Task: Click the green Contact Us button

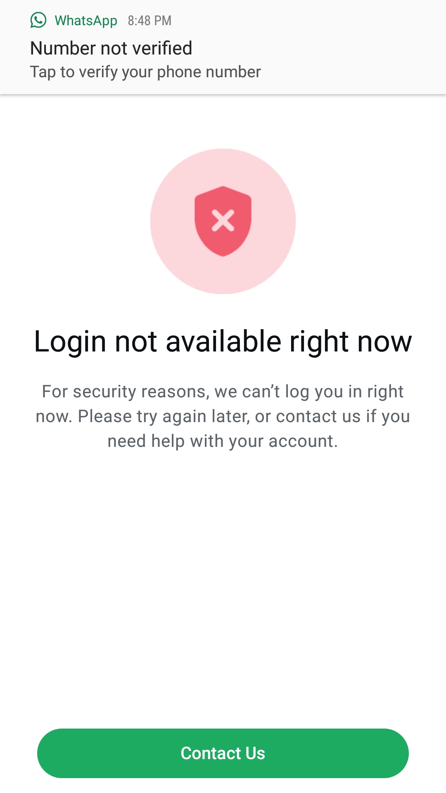Action: 223,753
